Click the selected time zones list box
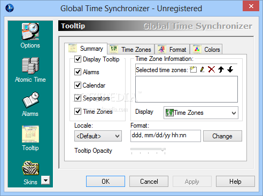This screenshot has height=196, width=263. tap(187, 89)
